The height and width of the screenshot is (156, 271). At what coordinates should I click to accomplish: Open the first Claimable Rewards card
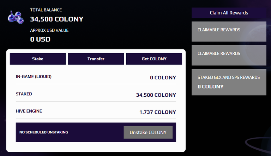pos(229,31)
